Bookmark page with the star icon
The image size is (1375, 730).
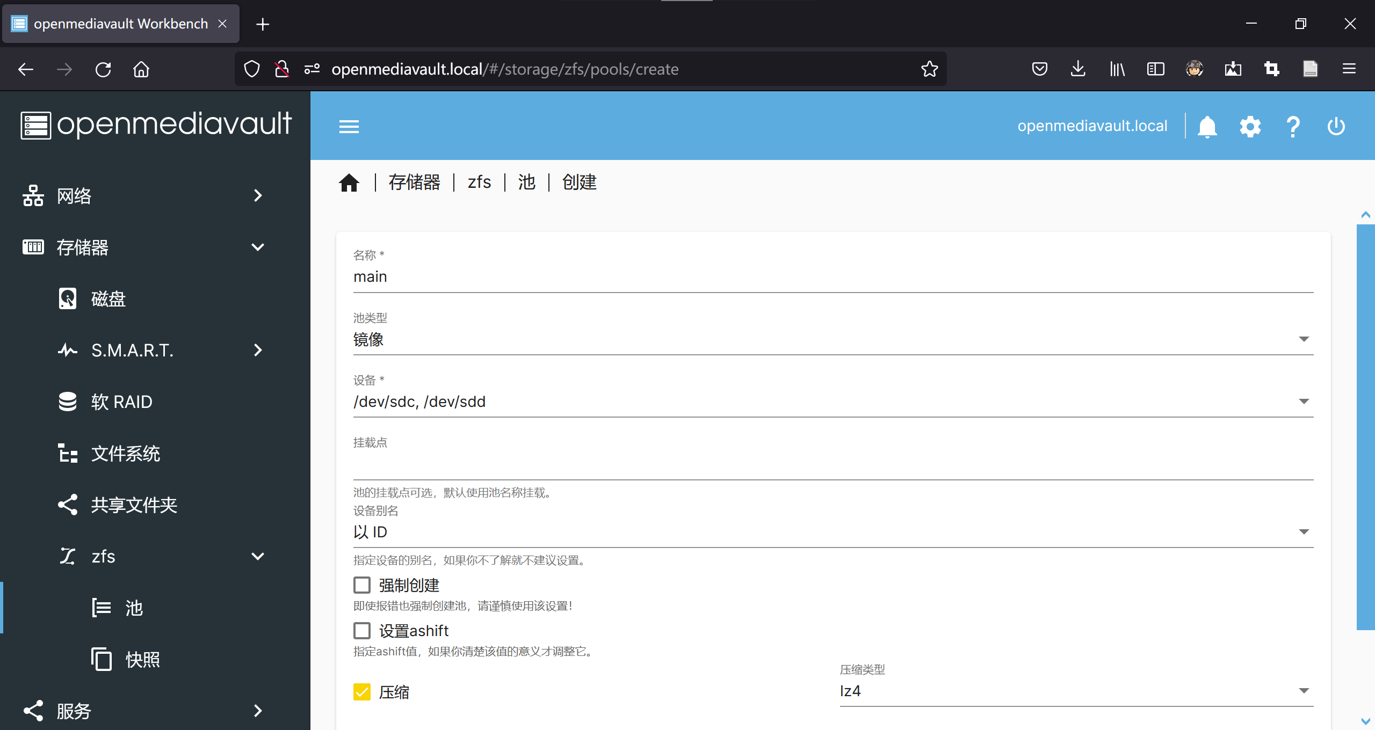(x=929, y=69)
